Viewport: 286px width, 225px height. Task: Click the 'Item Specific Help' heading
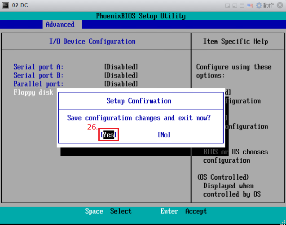[235, 41]
